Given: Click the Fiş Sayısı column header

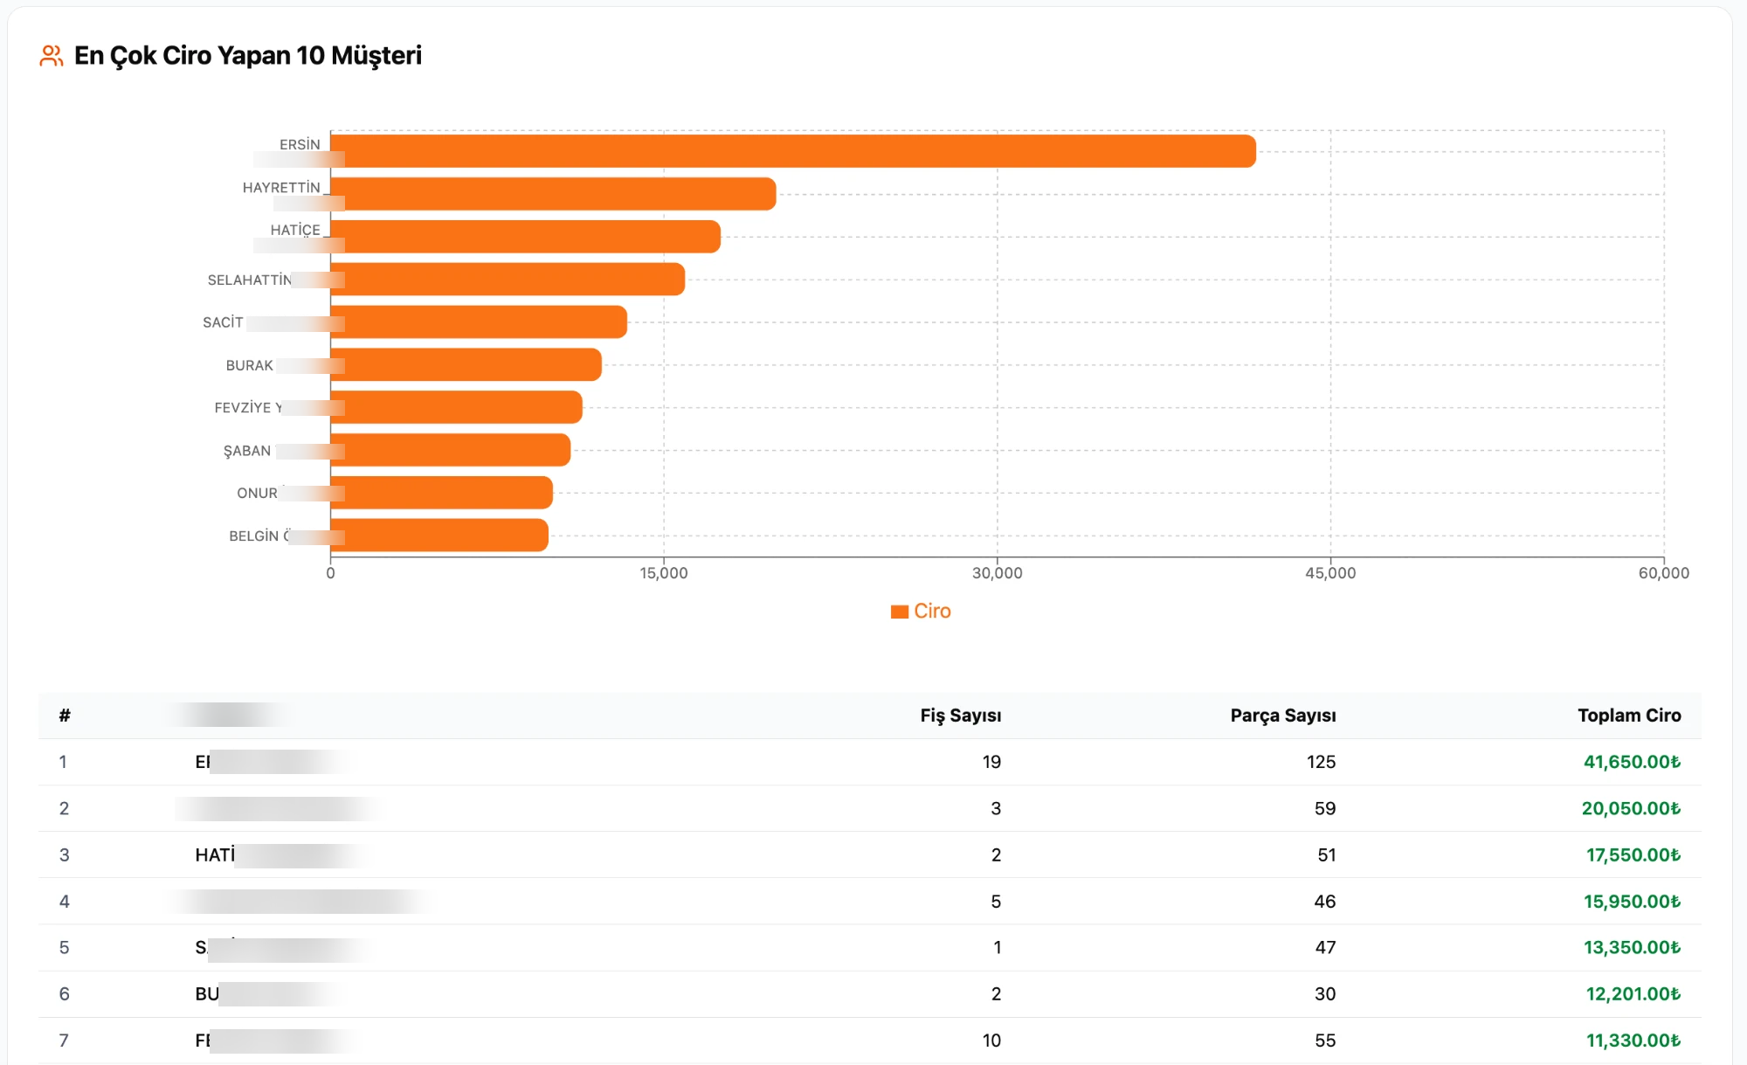Looking at the screenshot, I should [960, 716].
